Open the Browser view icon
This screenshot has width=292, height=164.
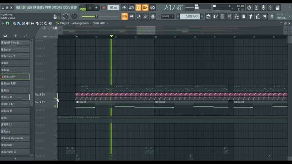coord(237,16)
